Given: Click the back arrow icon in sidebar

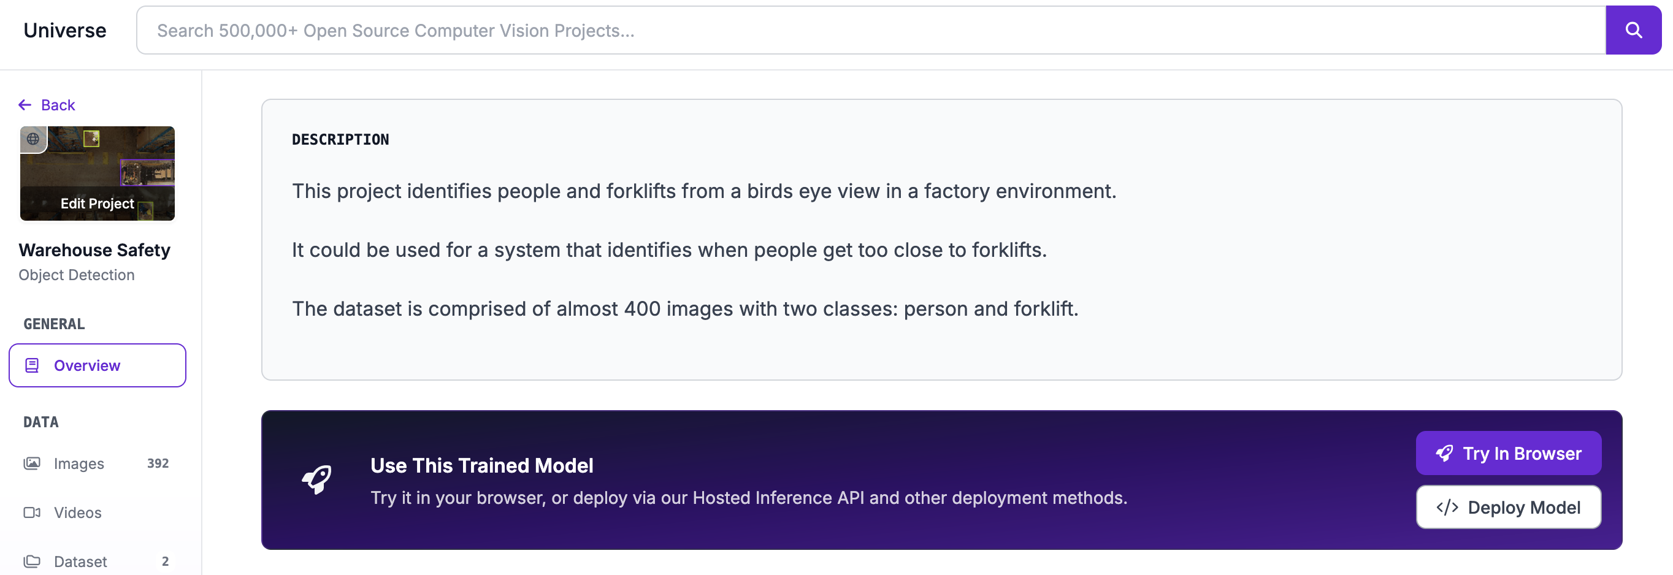Looking at the screenshot, I should tap(25, 104).
